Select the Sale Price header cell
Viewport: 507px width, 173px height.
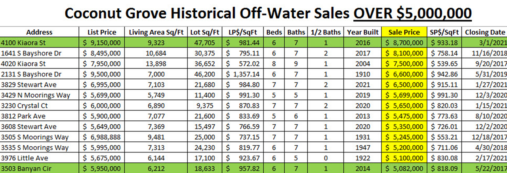[404, 32]
